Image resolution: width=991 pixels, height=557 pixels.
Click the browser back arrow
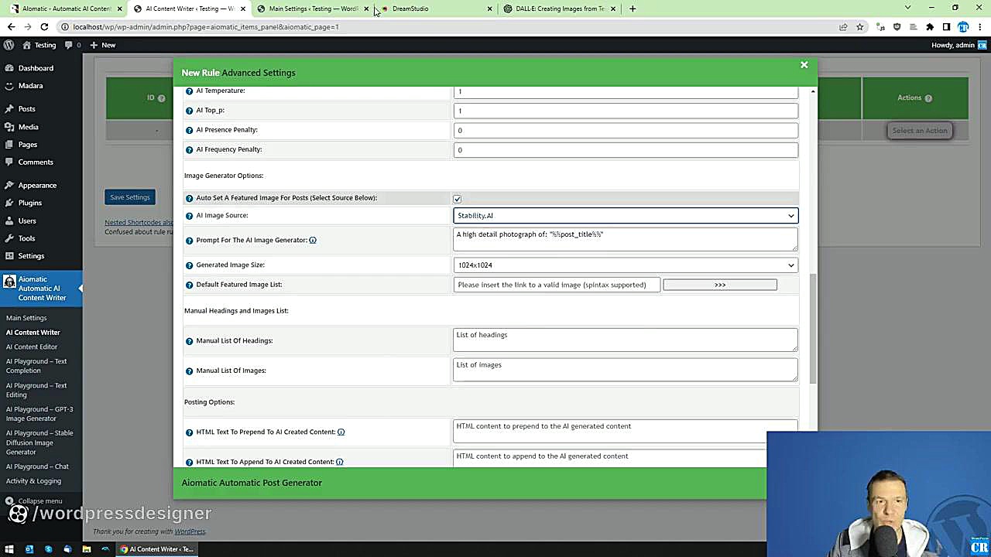[x=11, y=27]
